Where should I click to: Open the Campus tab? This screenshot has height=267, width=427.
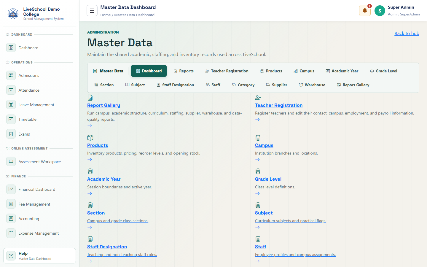coord(304,71)
